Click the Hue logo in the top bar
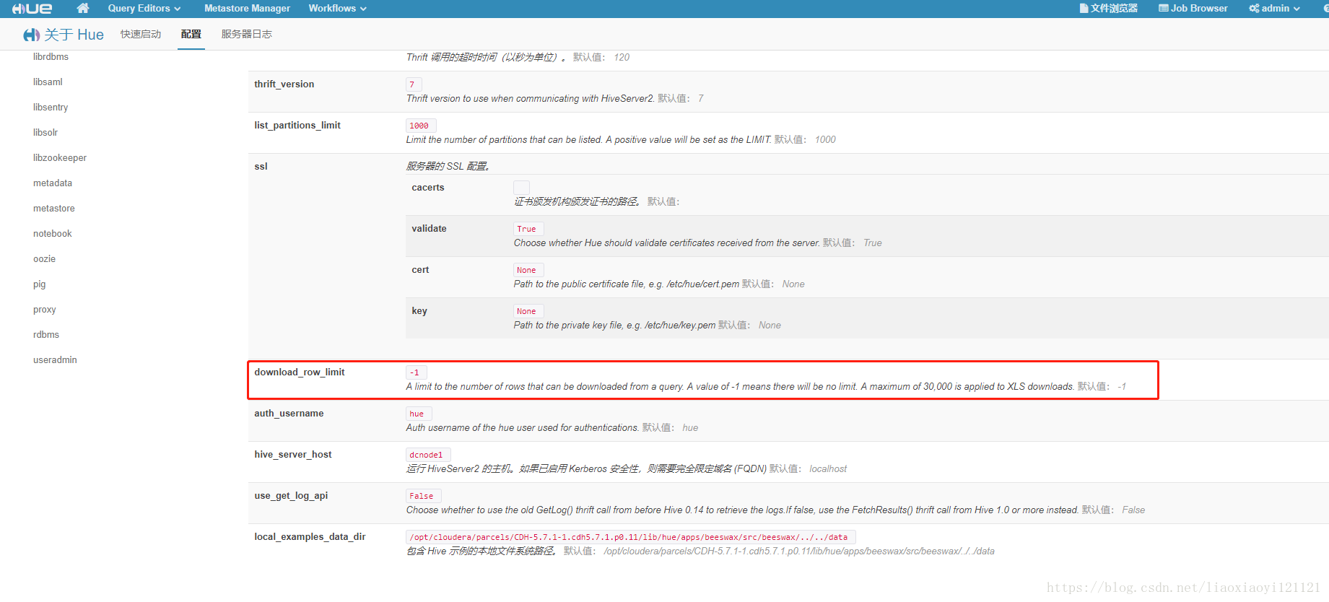Screen dimensions: 1329x602 pyautogui.click(x=32, y=9)
